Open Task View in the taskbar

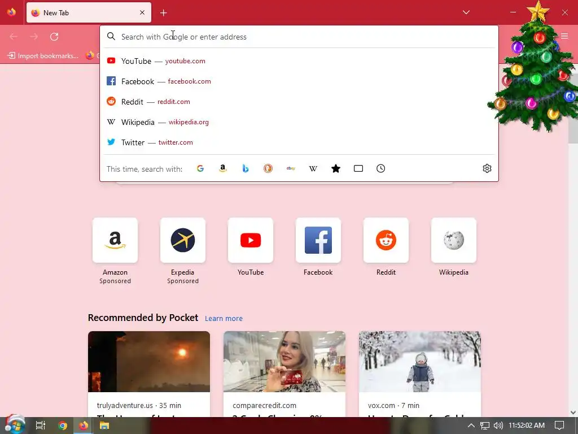(41, 426)
